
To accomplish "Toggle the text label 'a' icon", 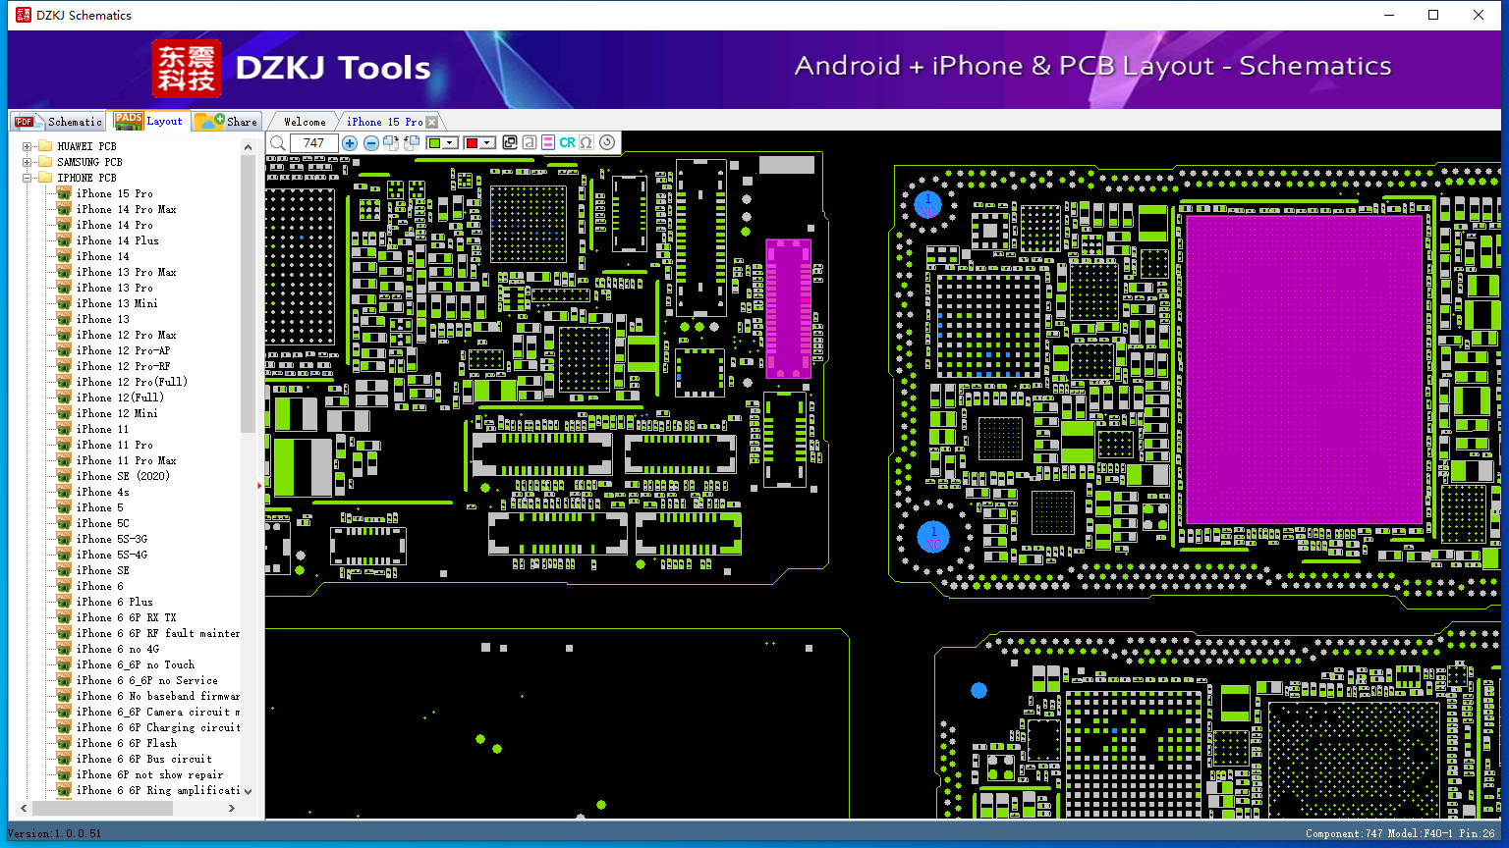I will tap(529, 143).
